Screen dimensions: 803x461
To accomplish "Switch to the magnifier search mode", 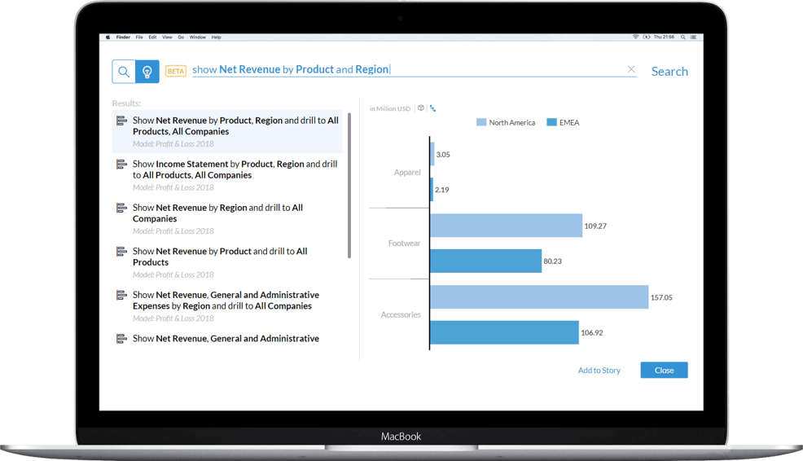I will click(124, 72).
